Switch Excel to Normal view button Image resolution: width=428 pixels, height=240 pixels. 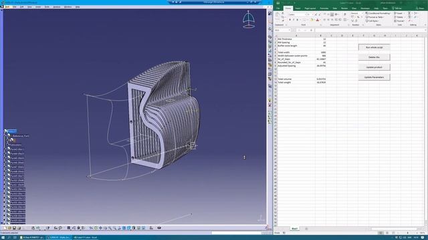point(381,233)
